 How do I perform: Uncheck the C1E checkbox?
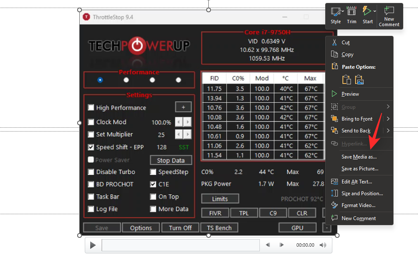153,184
